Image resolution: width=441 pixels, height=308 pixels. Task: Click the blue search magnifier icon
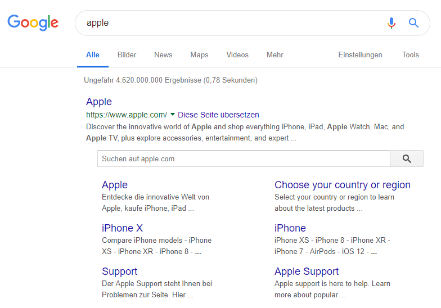(x=413, y=22)
